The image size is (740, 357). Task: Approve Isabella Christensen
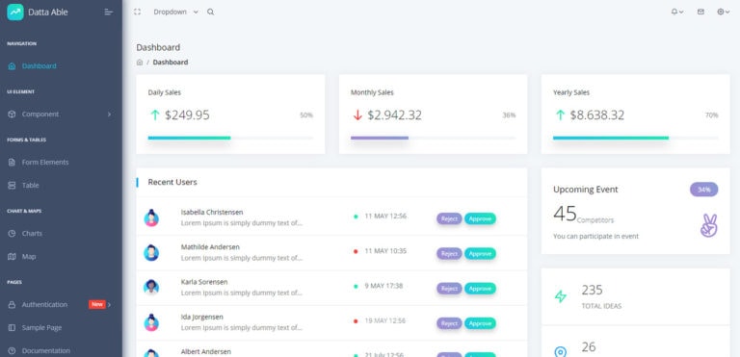481,218
